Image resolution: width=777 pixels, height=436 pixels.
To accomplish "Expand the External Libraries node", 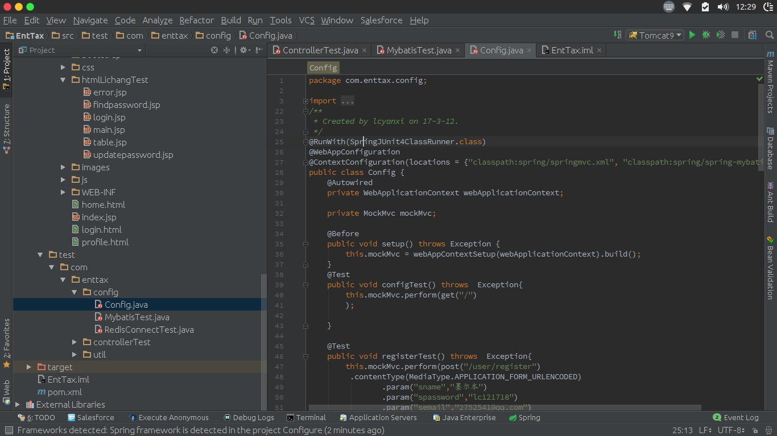I will (18, 405).
